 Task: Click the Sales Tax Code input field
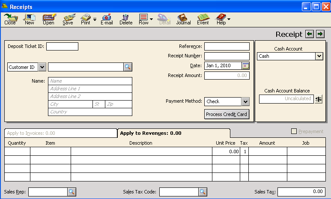(x=179, y=192)
